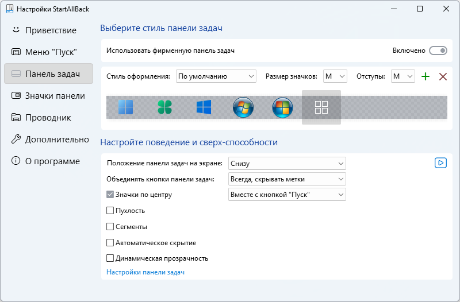The width and height of the screenshot is (460, 302).
Task: Uncheck Значки по центру checkbox
Action: [x=110, y=195]
